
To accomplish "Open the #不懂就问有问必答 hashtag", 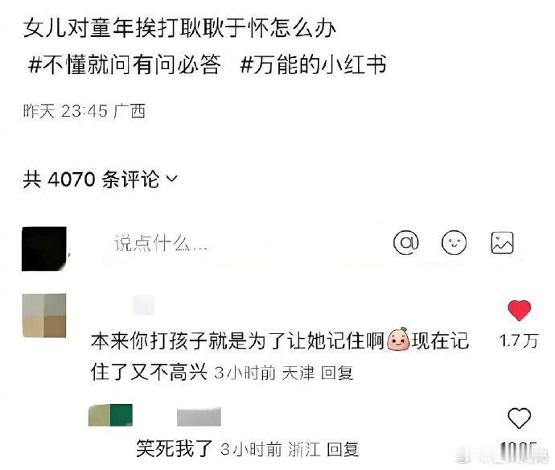I will click(125, 65).
